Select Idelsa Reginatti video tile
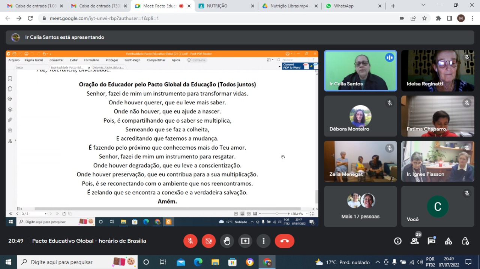This screenshot has width=480, height=269. tap(438, 71)
